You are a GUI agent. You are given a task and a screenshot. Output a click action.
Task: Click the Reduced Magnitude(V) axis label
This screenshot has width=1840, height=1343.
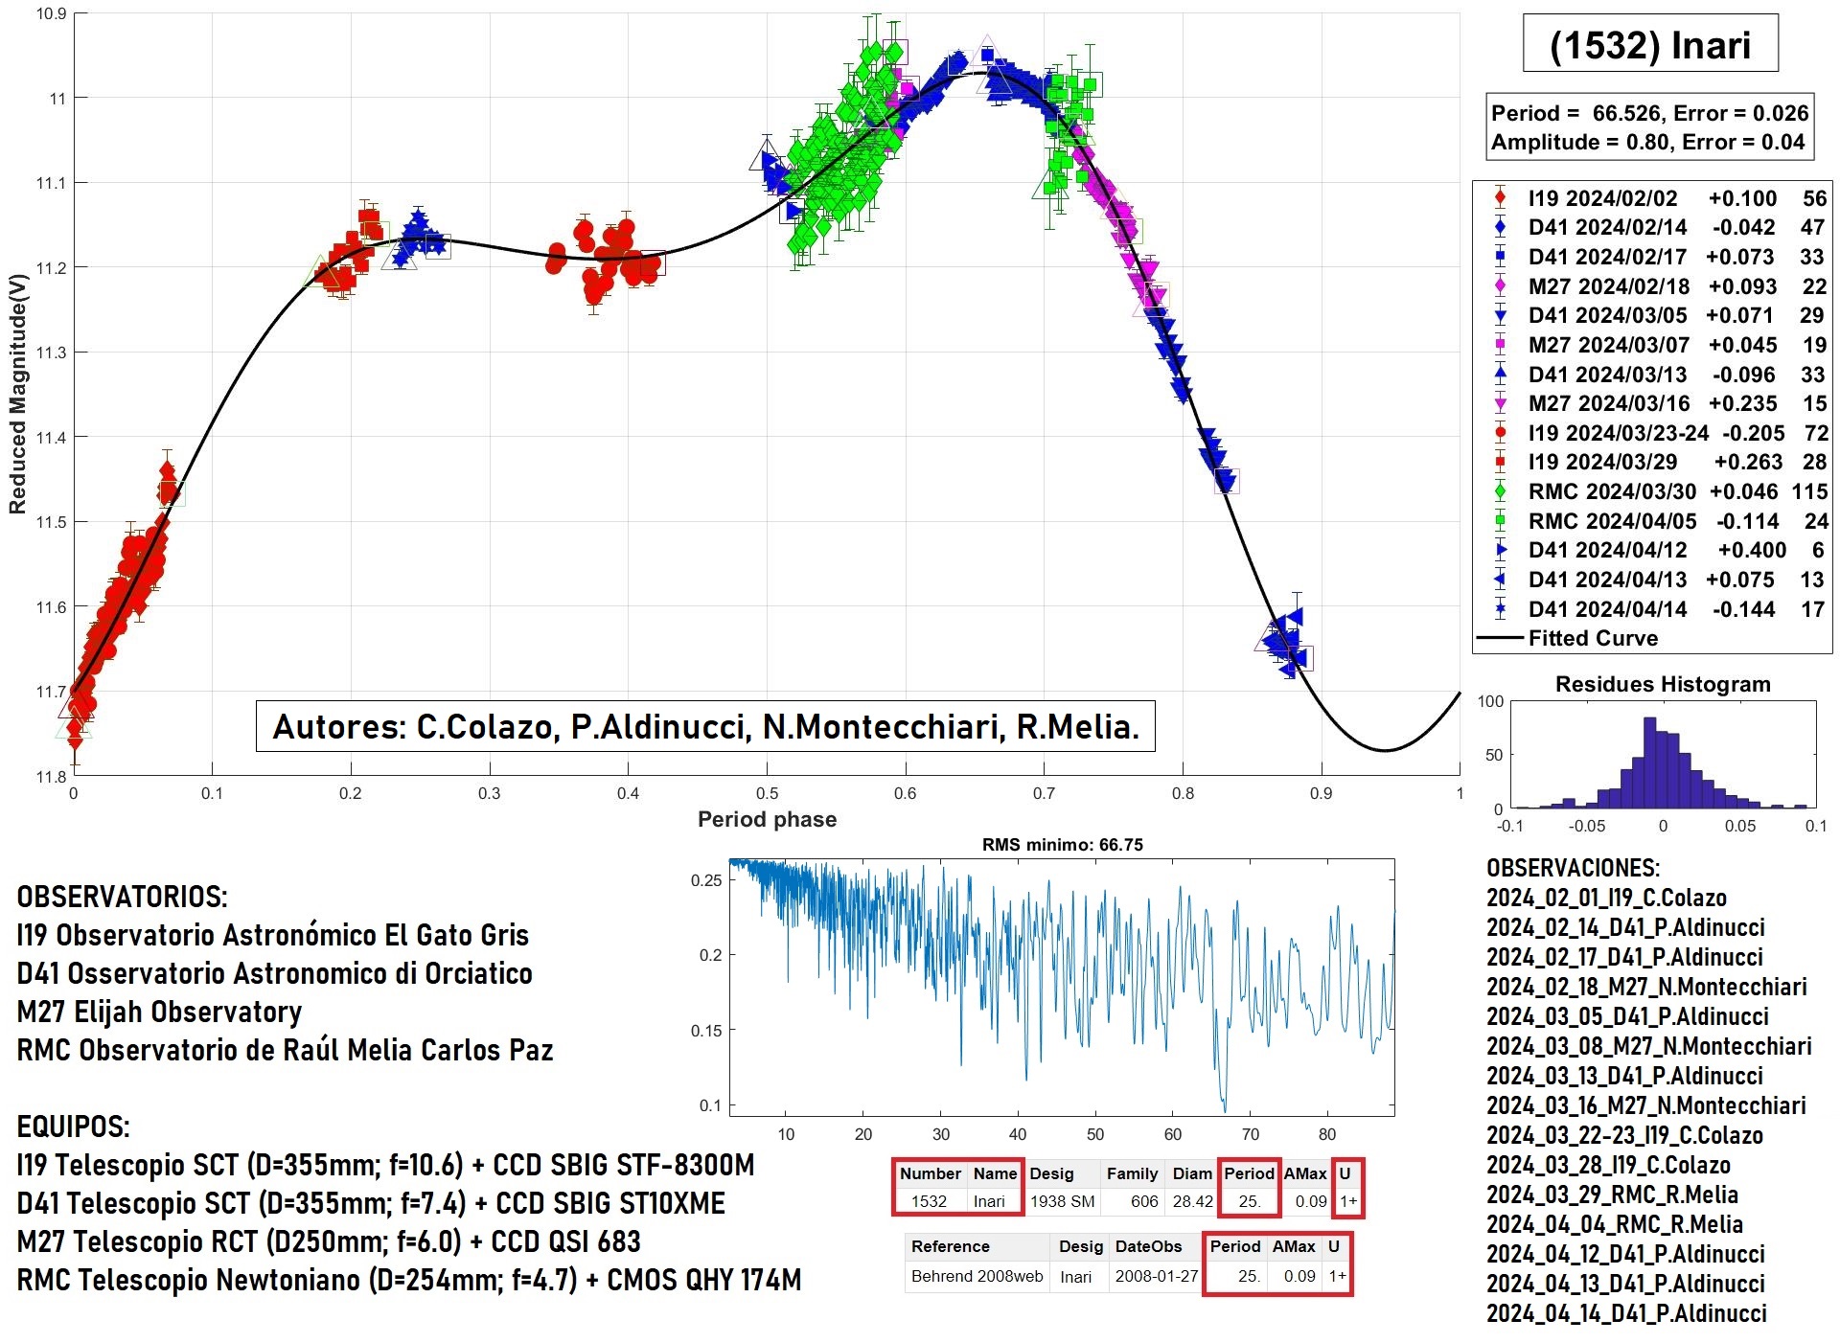point(17,394)
